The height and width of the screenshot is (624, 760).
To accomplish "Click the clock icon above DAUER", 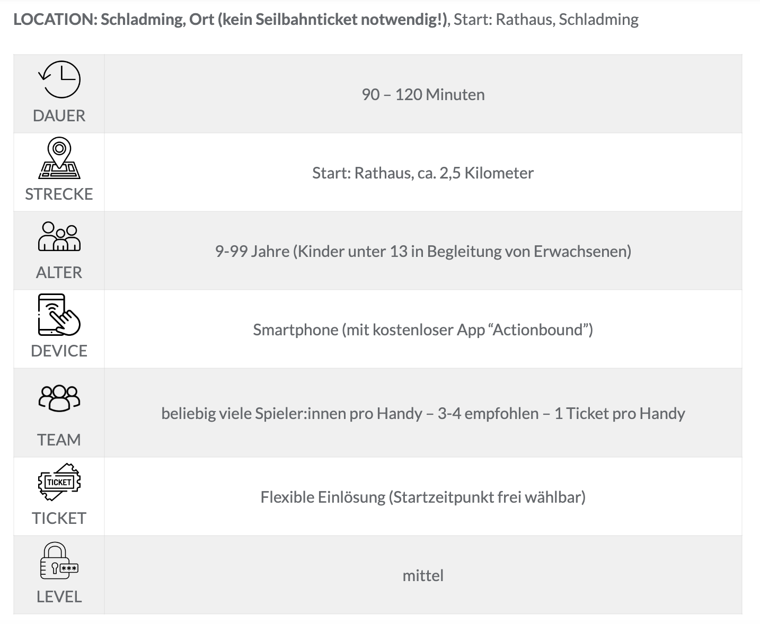I will (x=59, y=79).
